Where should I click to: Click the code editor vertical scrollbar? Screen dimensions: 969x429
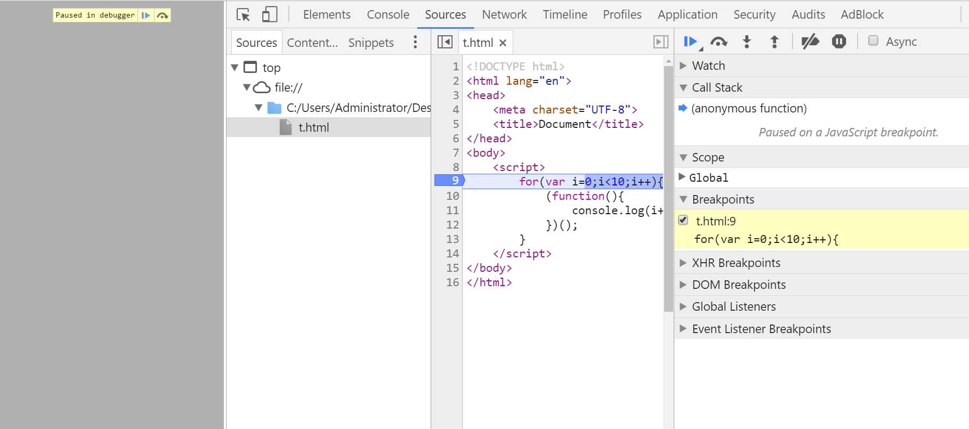coord(668,189)
